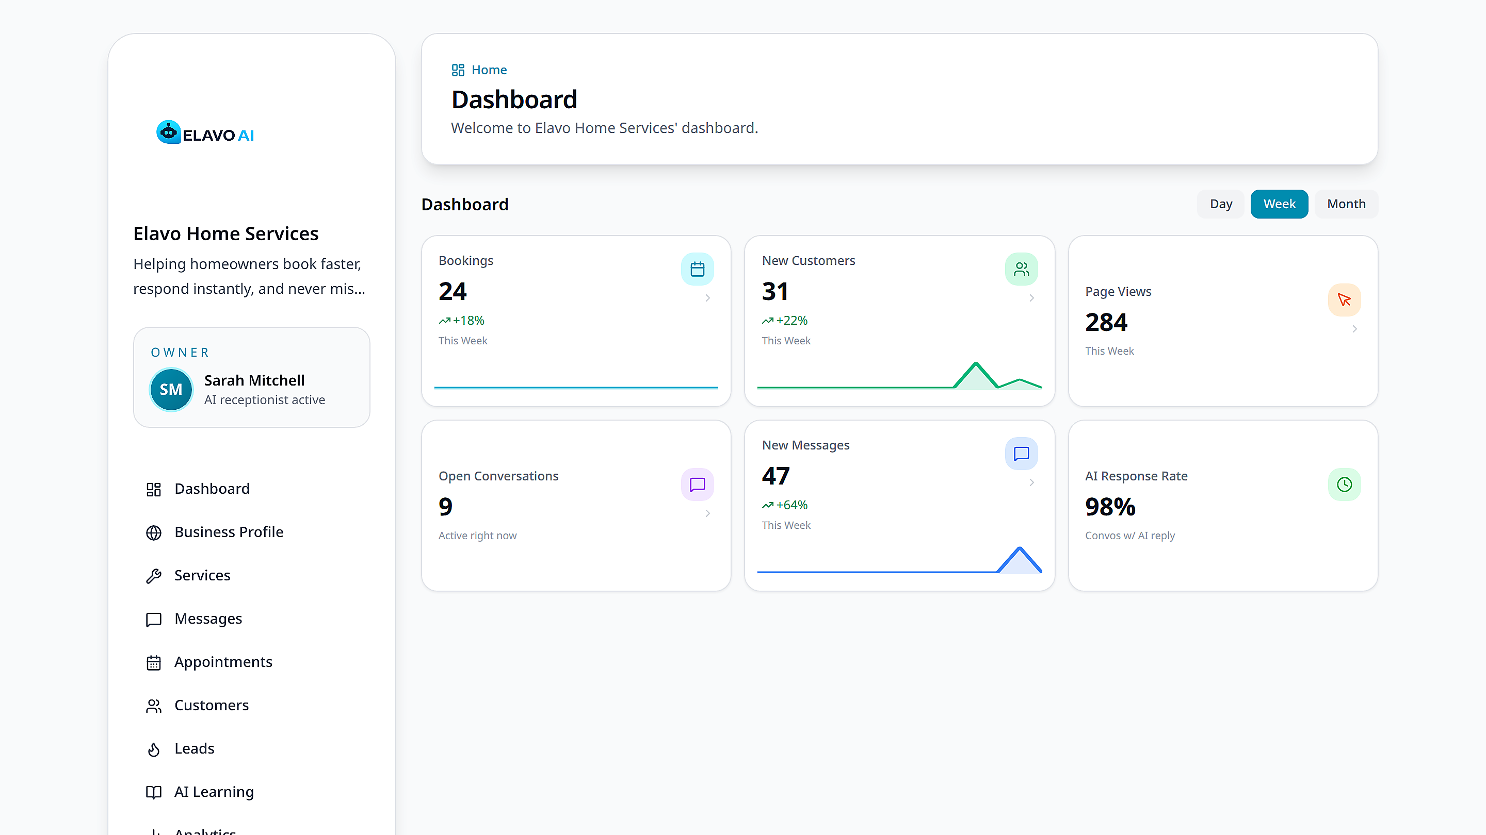The width and height of the screenshot is (1486, 835).
Task: Expand the New Customers card chevron
Action: pos(1031,298)
